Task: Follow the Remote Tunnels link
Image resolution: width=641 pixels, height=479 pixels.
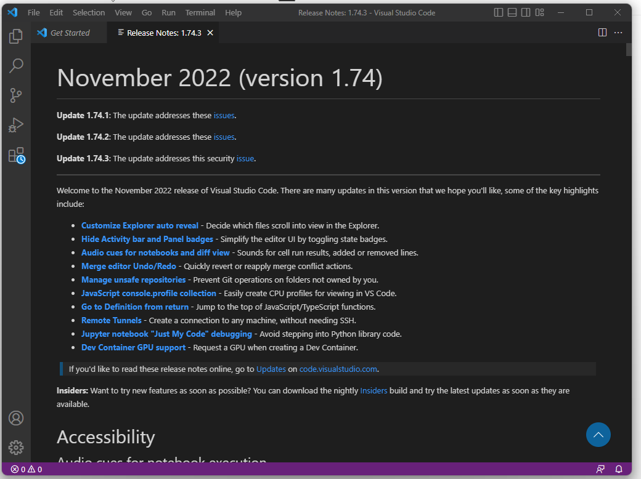Action: click(x=111, y=321)
